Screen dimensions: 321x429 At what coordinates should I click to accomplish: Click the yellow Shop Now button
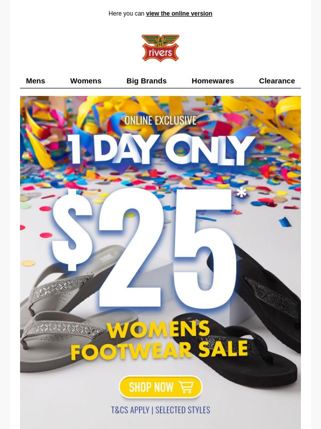160,387
